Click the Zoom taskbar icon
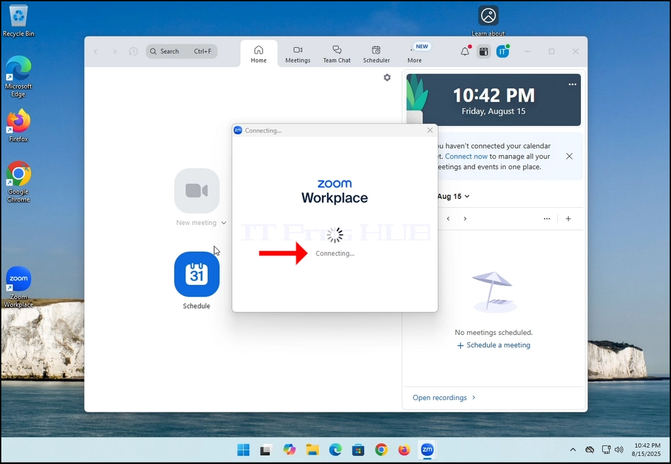 click(427, 450)
